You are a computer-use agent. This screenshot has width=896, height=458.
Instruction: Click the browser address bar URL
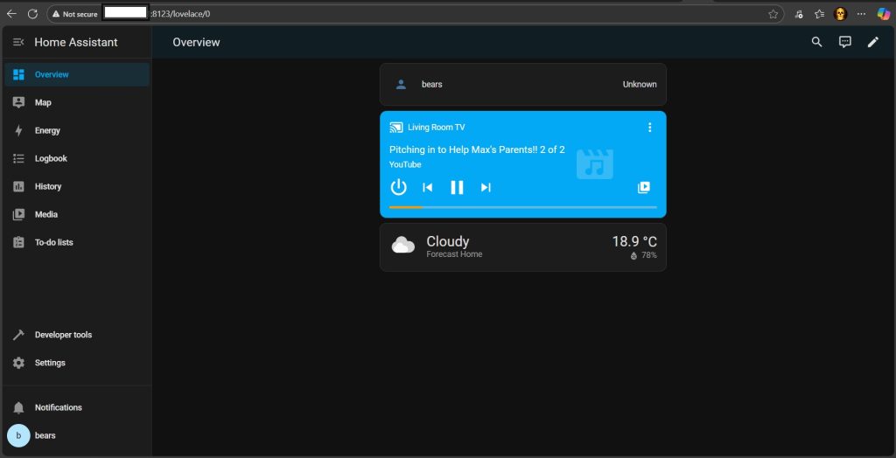click(x=180, y=14)
